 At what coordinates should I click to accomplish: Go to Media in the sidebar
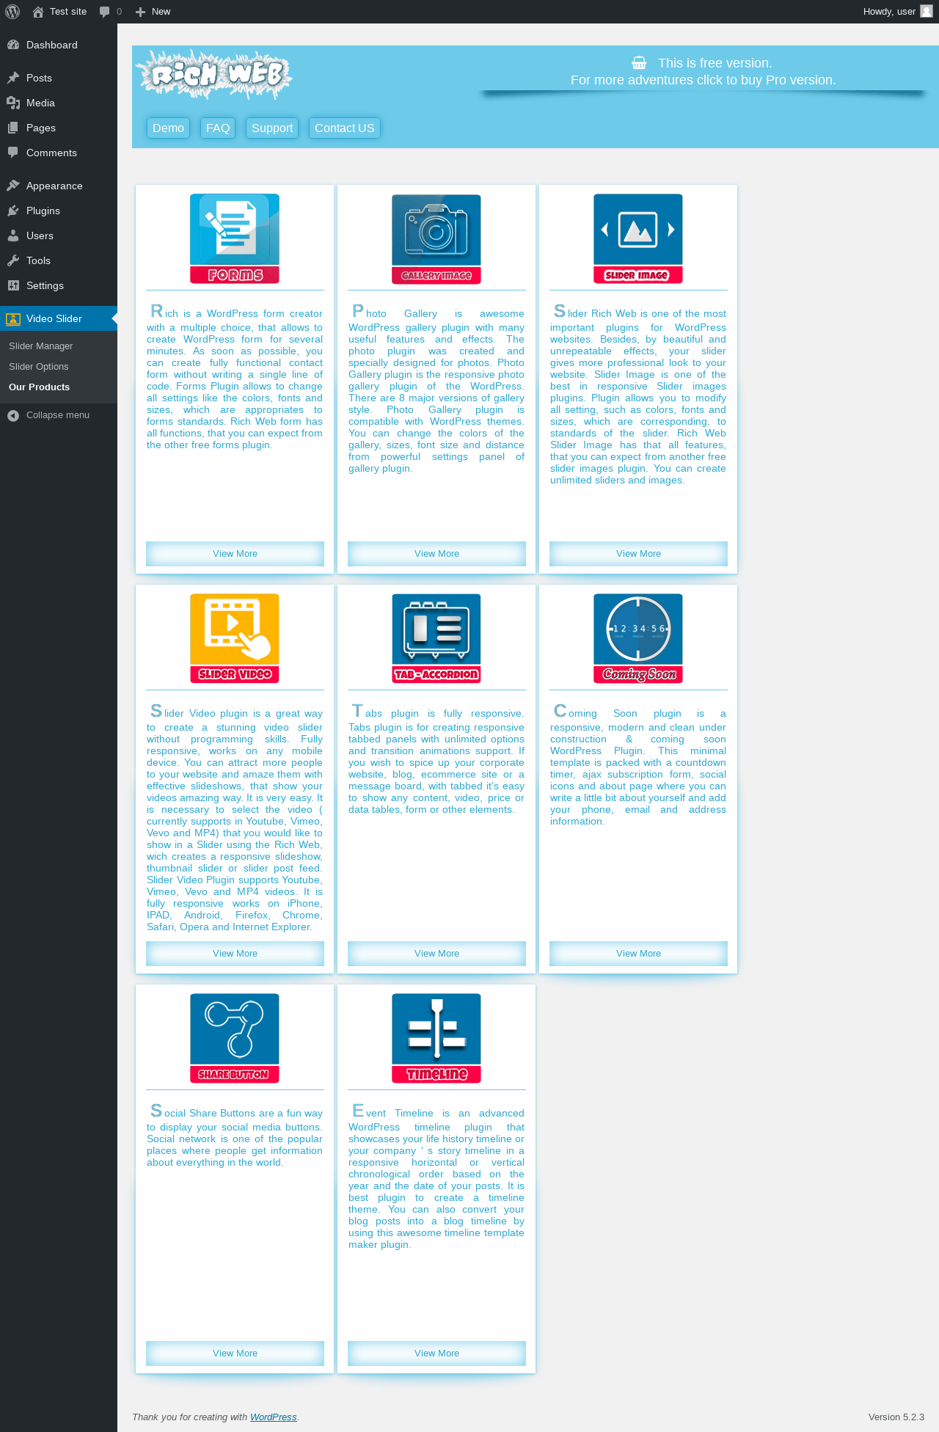59,103
